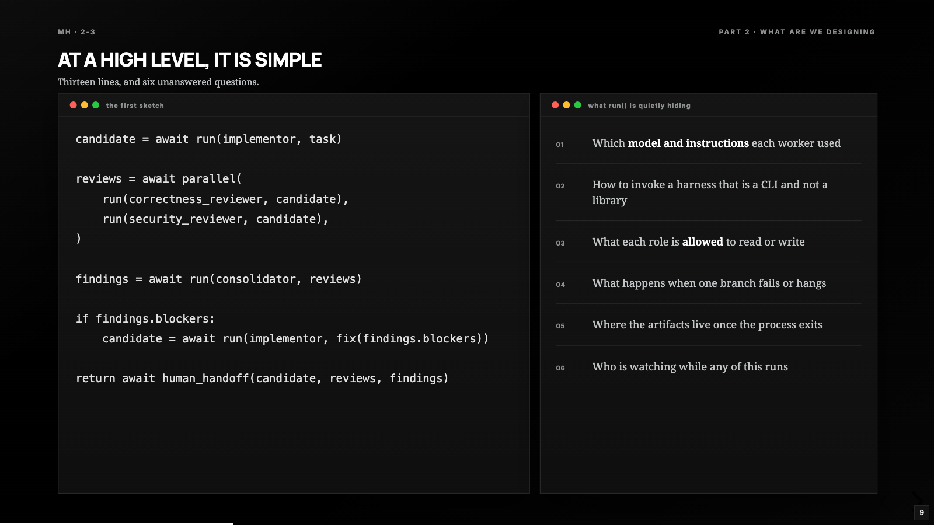
Task: Click code line 'return await human_handoff(...)'
Action: [262, 378]
